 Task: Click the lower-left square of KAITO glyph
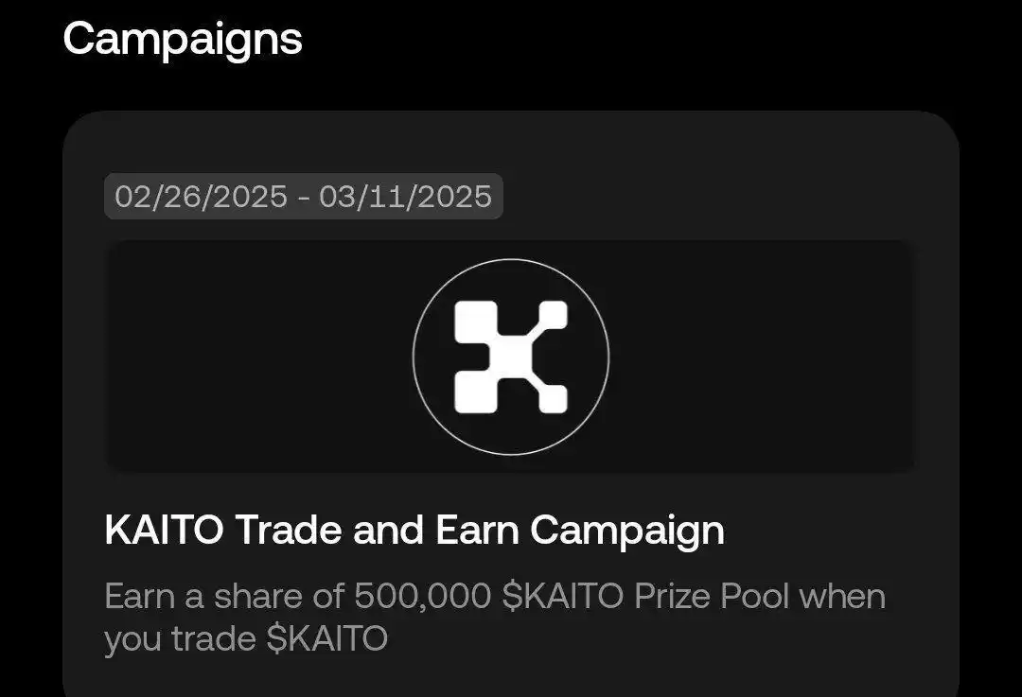click(x=476, y=392)
